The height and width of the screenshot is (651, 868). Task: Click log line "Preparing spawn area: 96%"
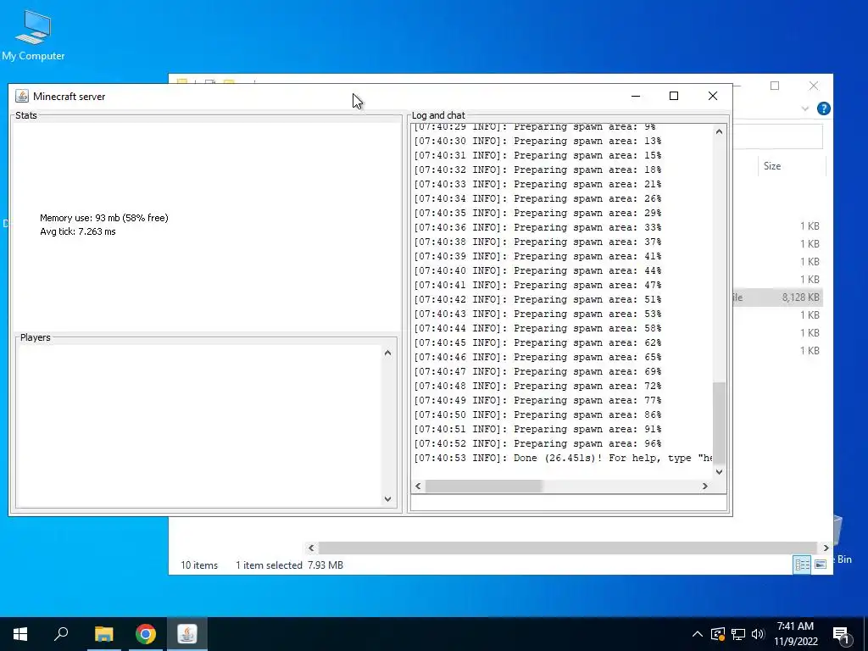pyautogui.click(x=537, y=443)
